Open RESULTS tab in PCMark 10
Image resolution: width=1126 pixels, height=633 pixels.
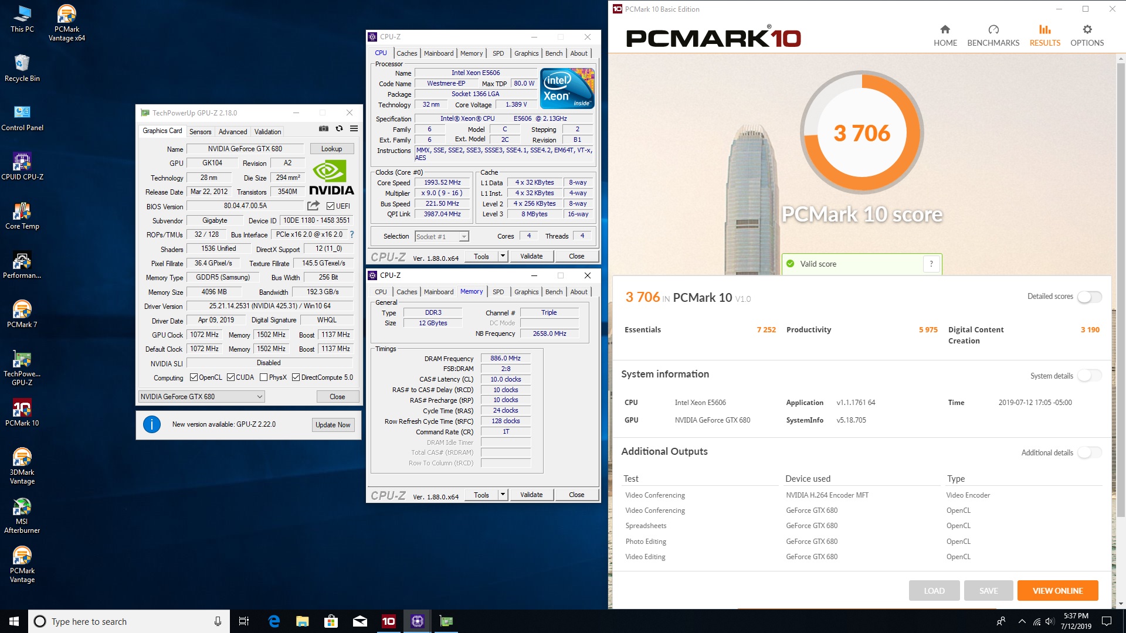1045,36
